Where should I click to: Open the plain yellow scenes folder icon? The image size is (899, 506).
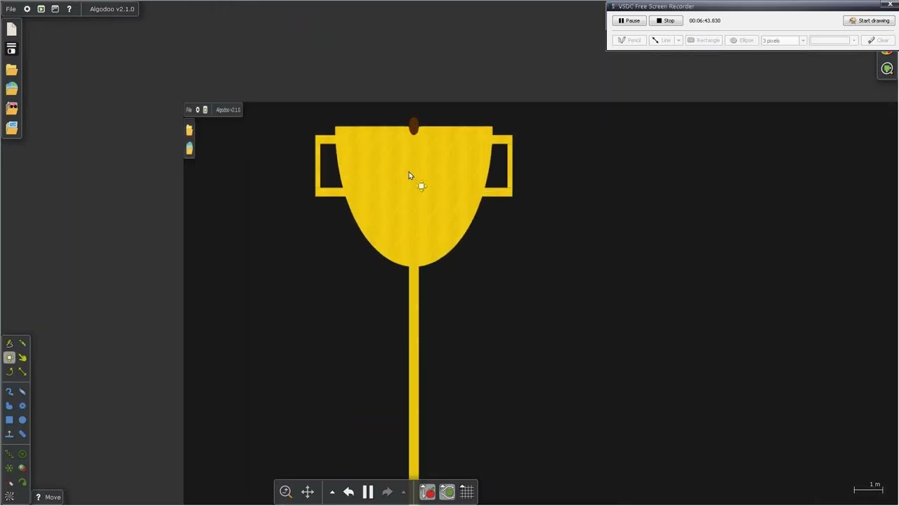tap(11, 70)
